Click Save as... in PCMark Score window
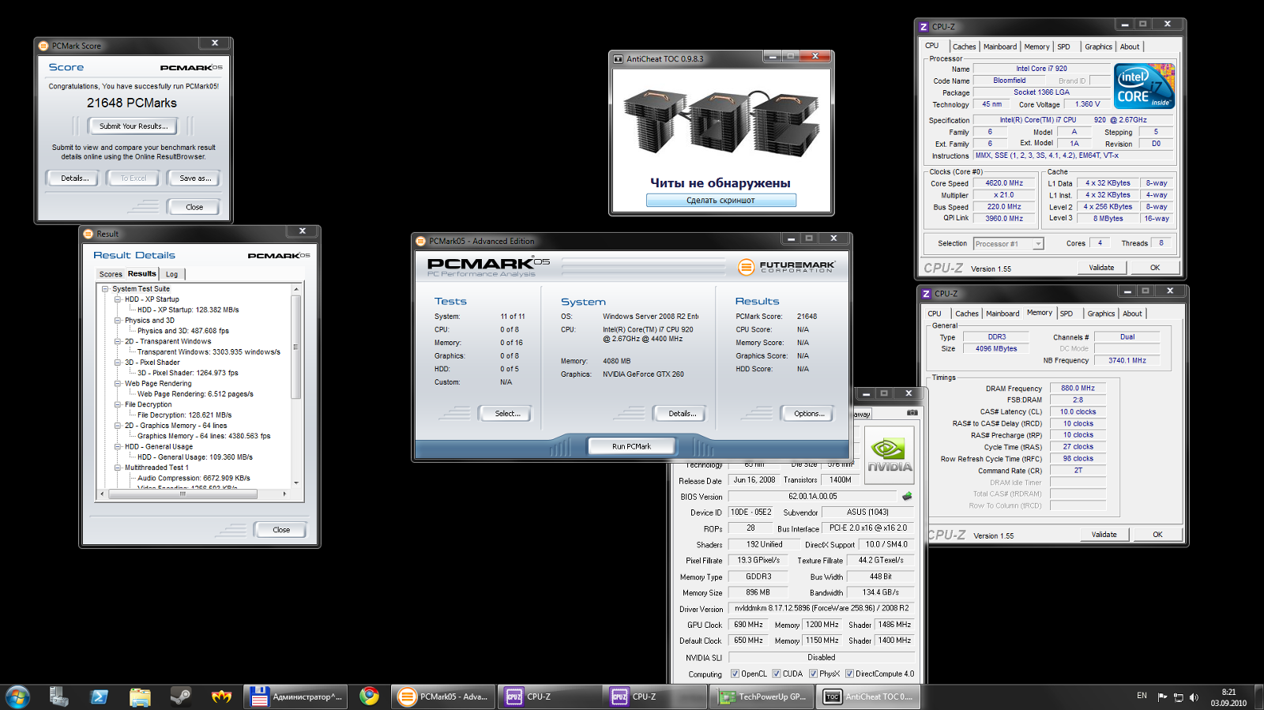The image size is (1264, 710). pyautogui.click(x=195, y=178)
